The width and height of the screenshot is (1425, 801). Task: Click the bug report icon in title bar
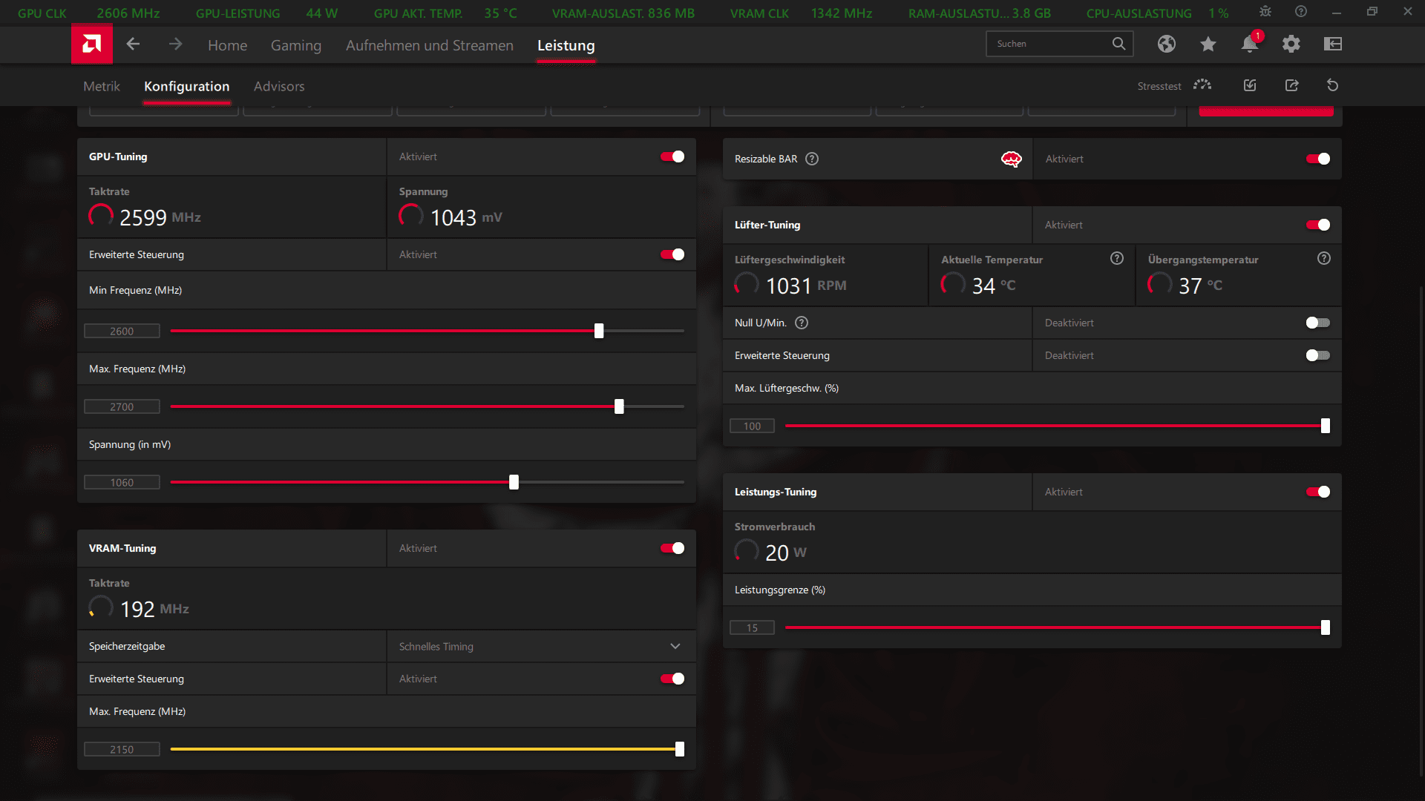1265,12
